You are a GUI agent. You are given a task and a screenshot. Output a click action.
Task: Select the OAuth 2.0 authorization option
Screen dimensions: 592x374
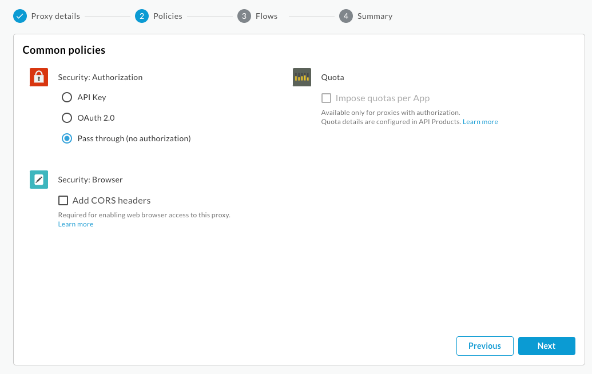pyautogui.click(x=66, y=118)
